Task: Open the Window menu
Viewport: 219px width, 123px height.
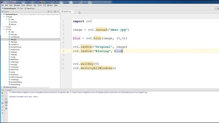Action: point(50,5)
